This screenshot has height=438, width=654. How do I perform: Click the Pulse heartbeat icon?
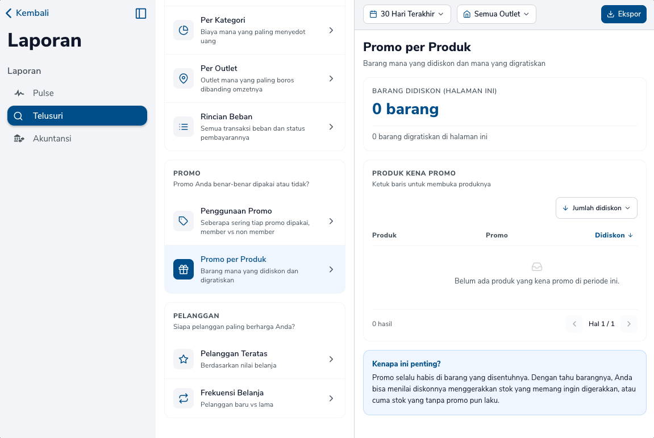[19, 93]
